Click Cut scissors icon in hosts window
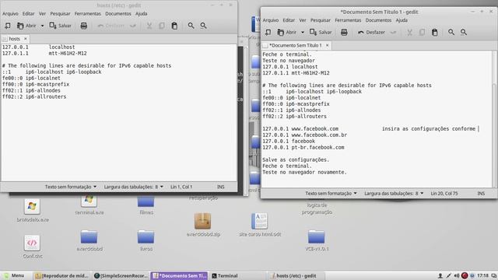The height and width of the screenshot is (280, 498). (149, 26)
